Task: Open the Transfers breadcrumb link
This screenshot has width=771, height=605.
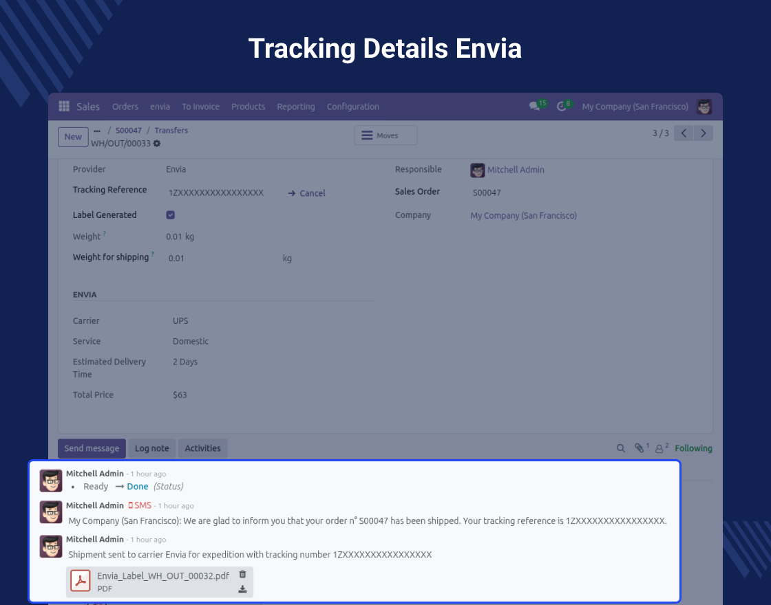Action: tap(171, 131)
